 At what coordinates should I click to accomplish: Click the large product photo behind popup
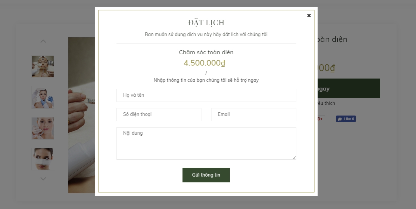[82, 115]
